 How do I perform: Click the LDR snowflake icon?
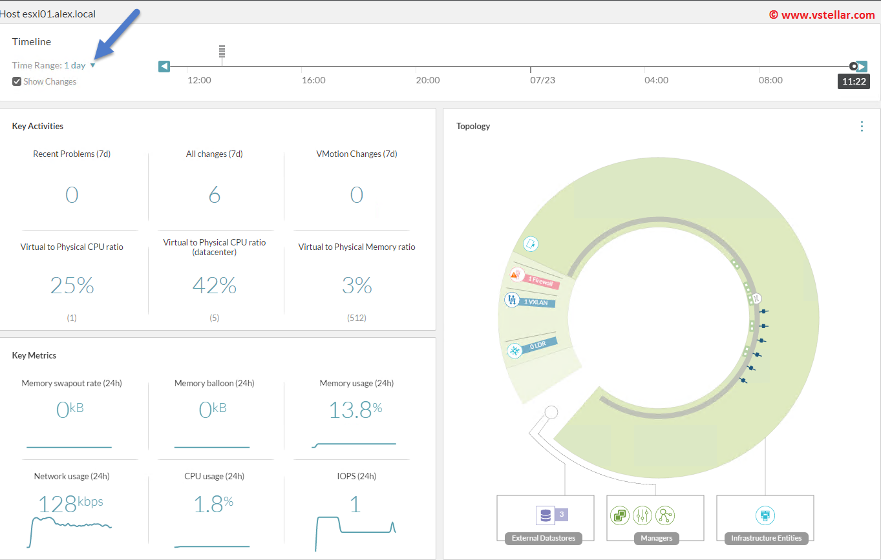[x=515, y=351]
